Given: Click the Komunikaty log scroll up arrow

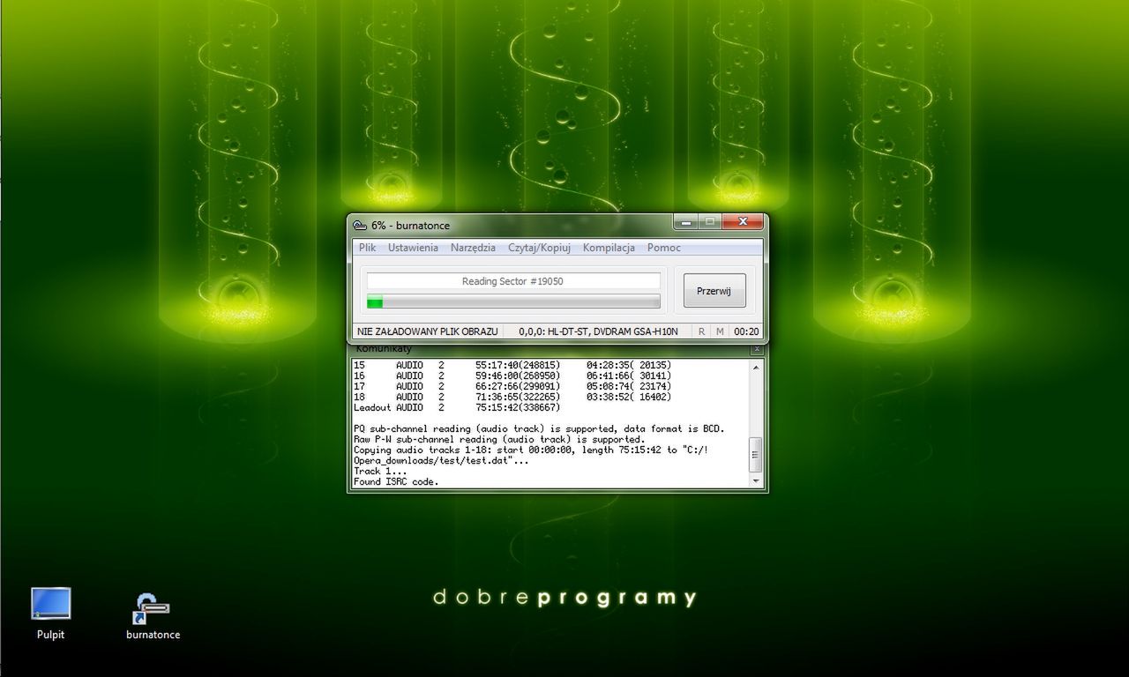Looking at the screenshot, I should tap(756, 367).
